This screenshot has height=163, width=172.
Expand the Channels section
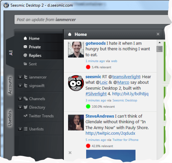[20, 99]
